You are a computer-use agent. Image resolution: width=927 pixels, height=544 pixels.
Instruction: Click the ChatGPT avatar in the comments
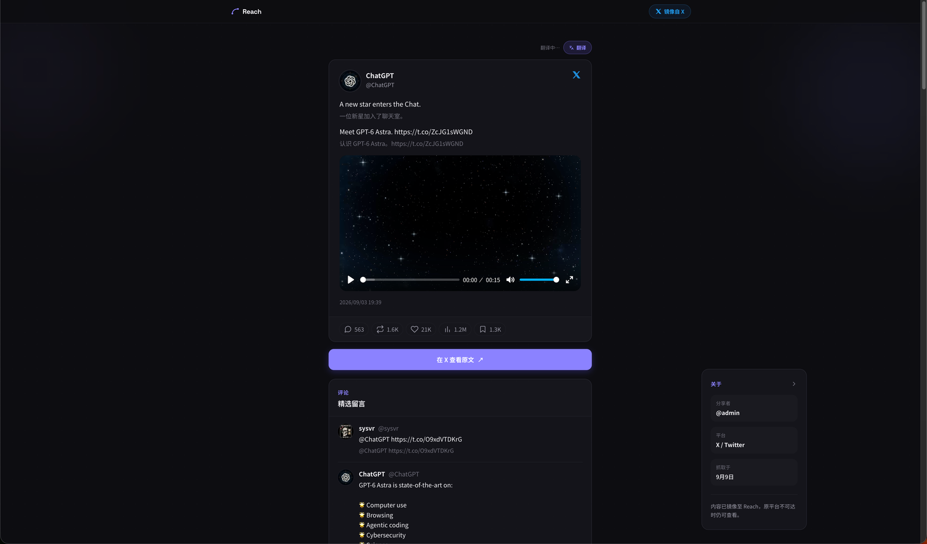[346, 477]
